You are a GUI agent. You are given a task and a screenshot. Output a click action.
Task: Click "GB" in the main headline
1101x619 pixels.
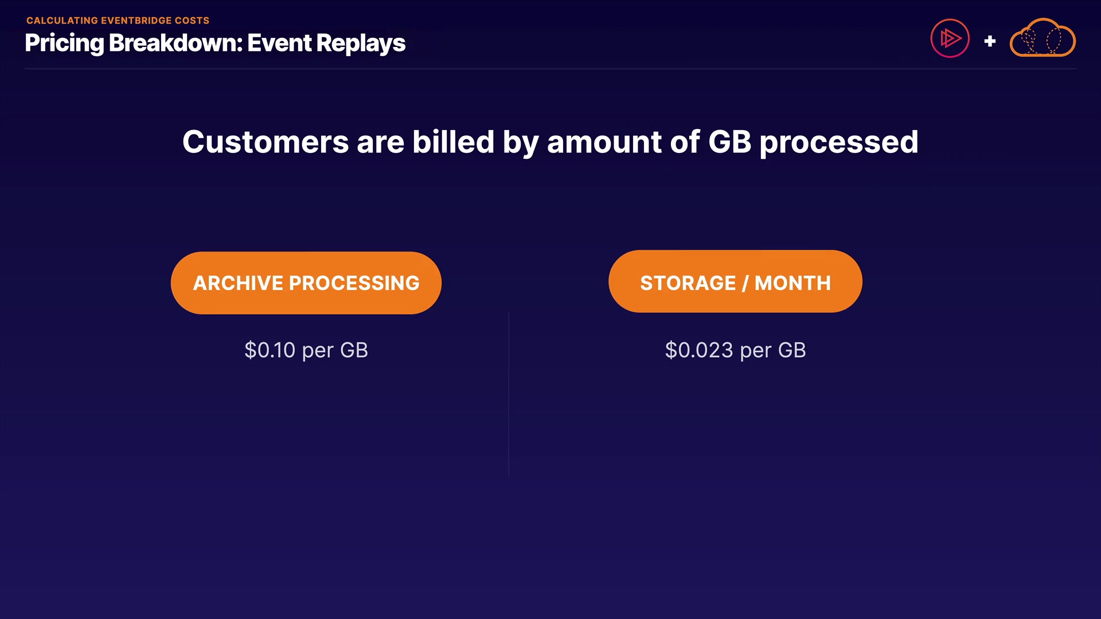pos(729,142)
